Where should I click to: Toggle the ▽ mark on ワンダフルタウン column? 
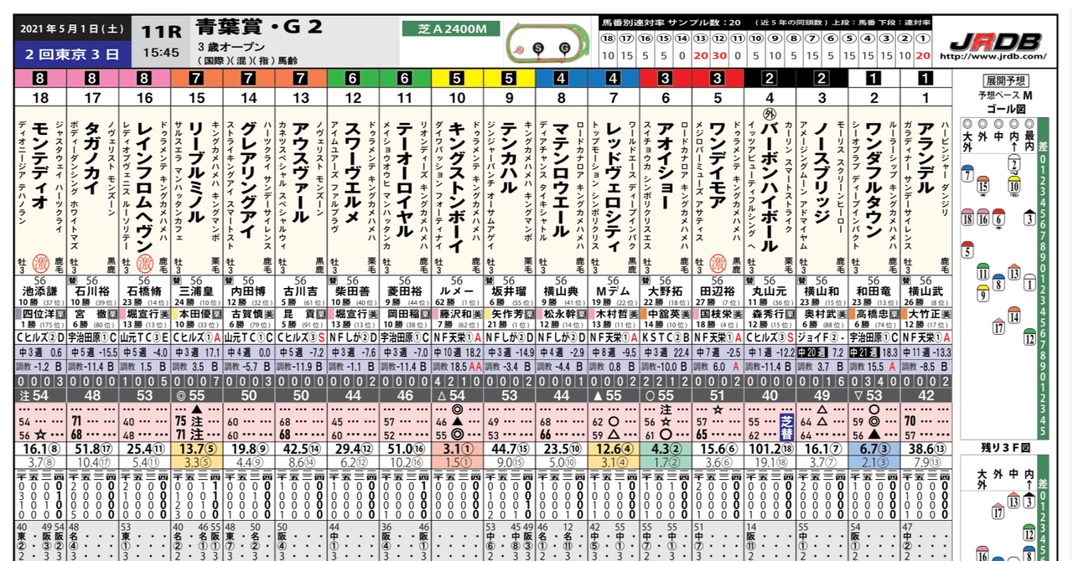(x=858, y=395)
